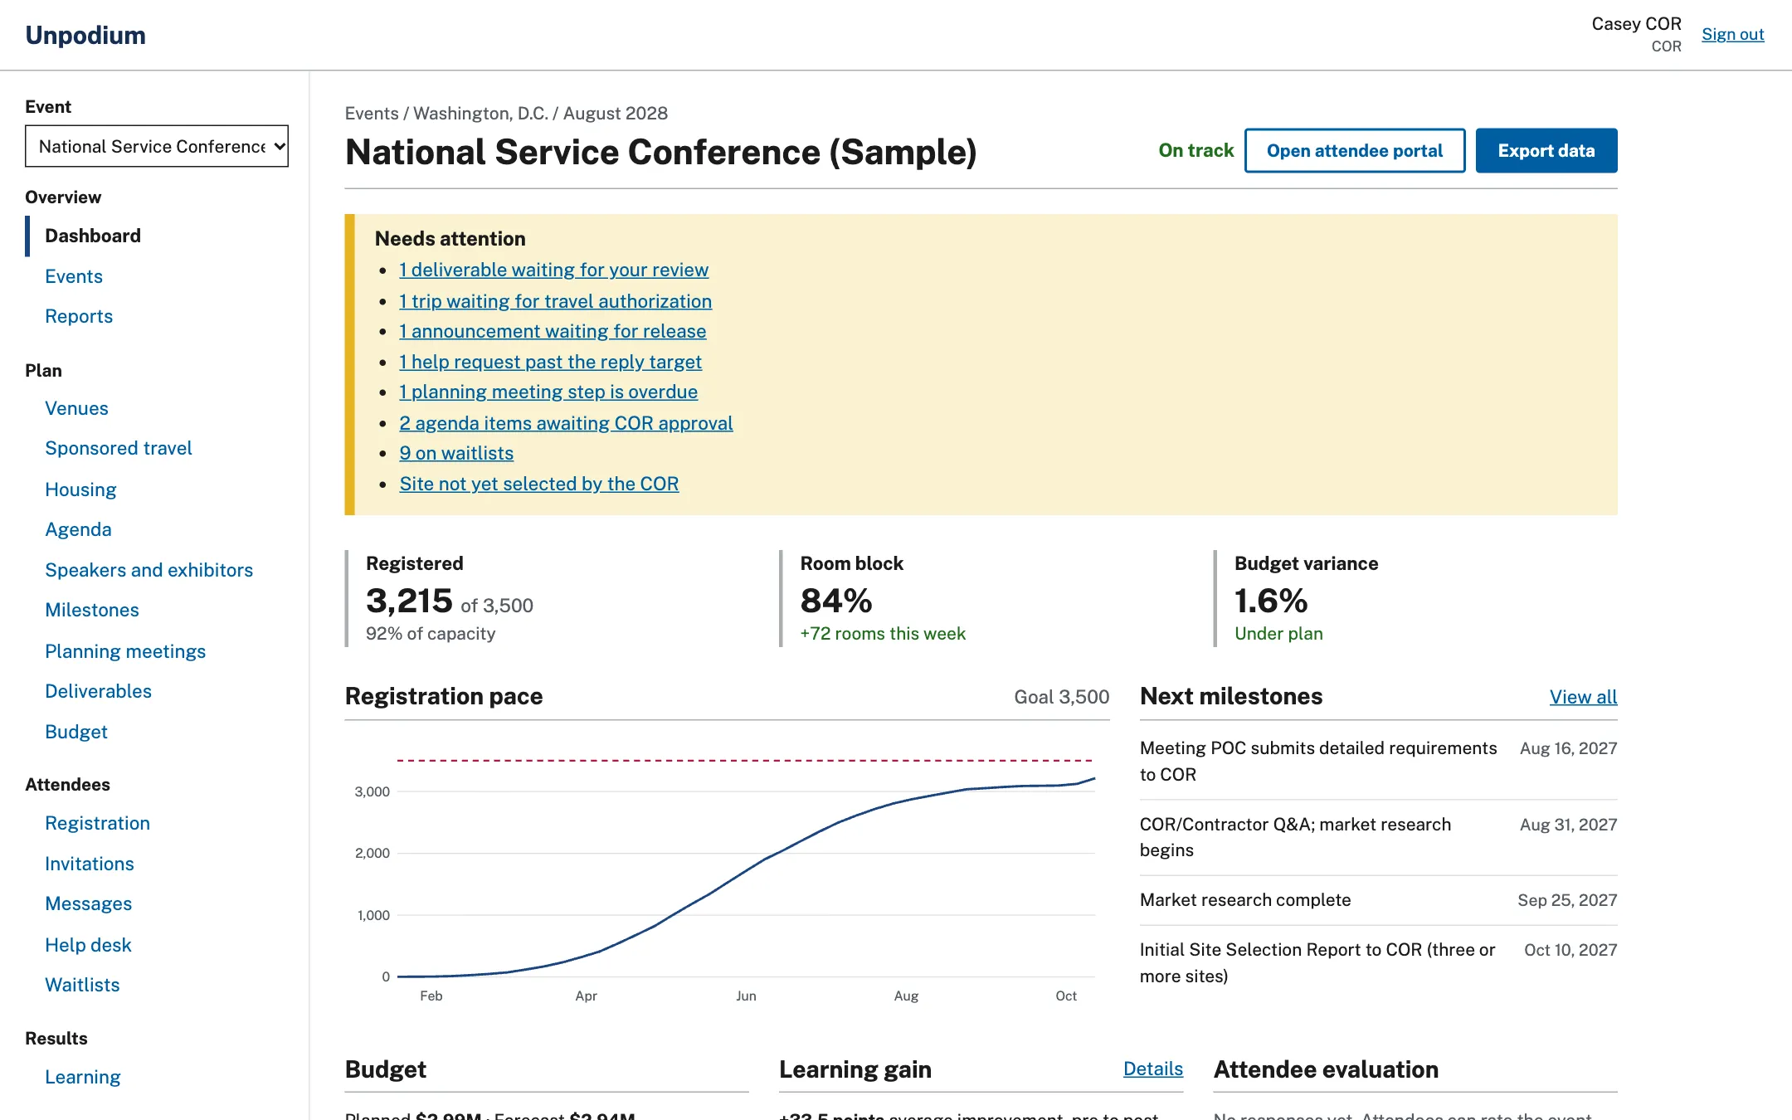
Task: Go to Events in sidebar
Action: click(x=74, y=276)
